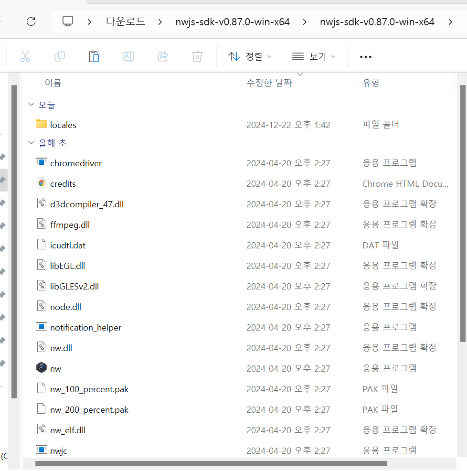Select the credits Chrome HTML icon

(x=42, y=183)
